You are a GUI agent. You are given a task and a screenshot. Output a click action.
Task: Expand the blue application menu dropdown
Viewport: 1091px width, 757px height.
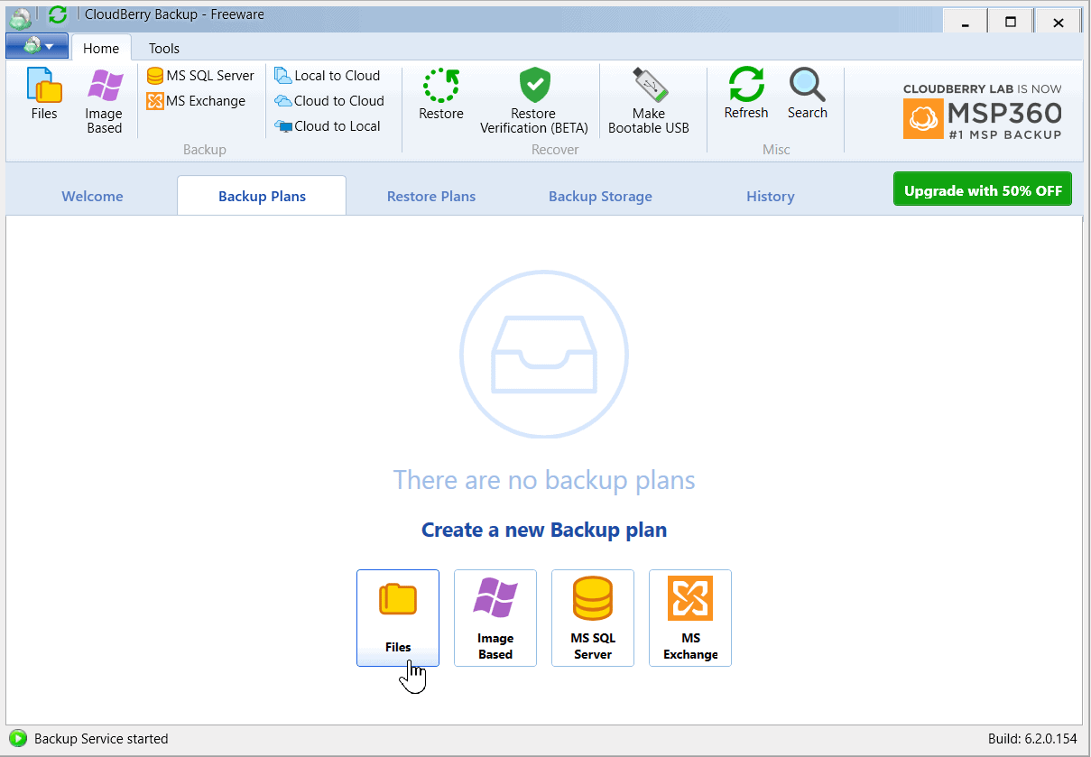(x=37, y=45)
